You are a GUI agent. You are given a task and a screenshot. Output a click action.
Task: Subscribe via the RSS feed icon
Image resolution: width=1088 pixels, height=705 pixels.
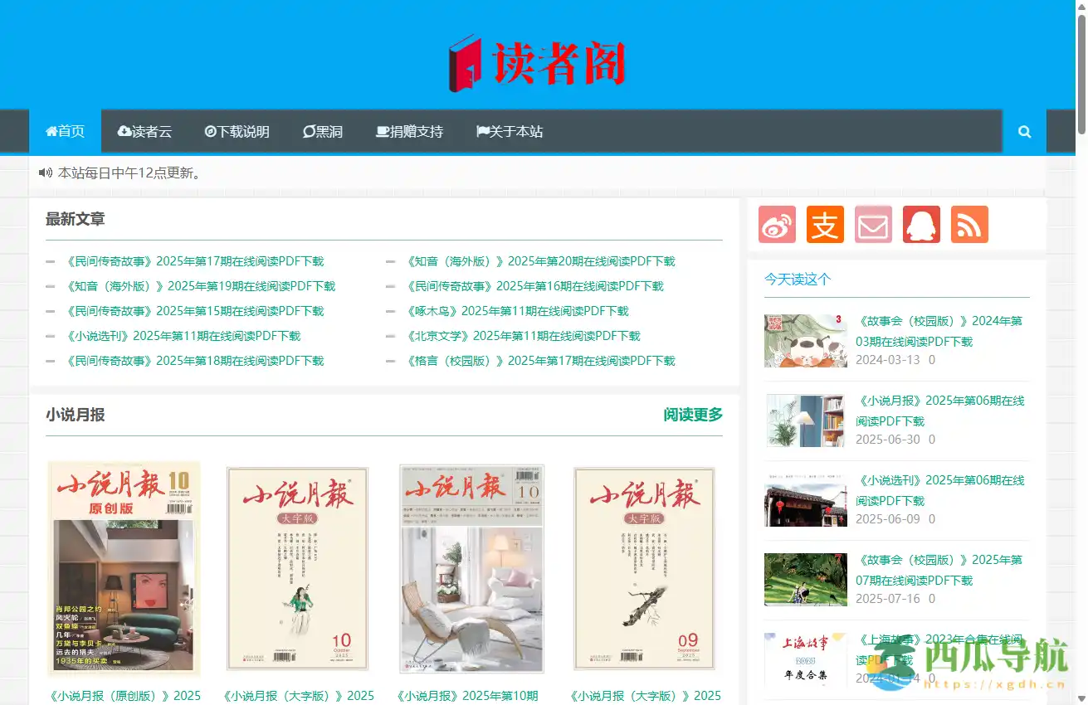[968, 224]
